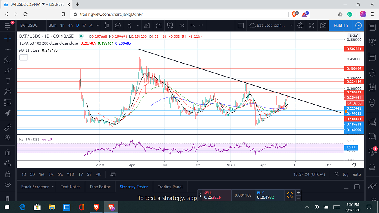Activate the magnet mode icon
379x213 pixels.
pyautogui.click(x=8, y=153)
